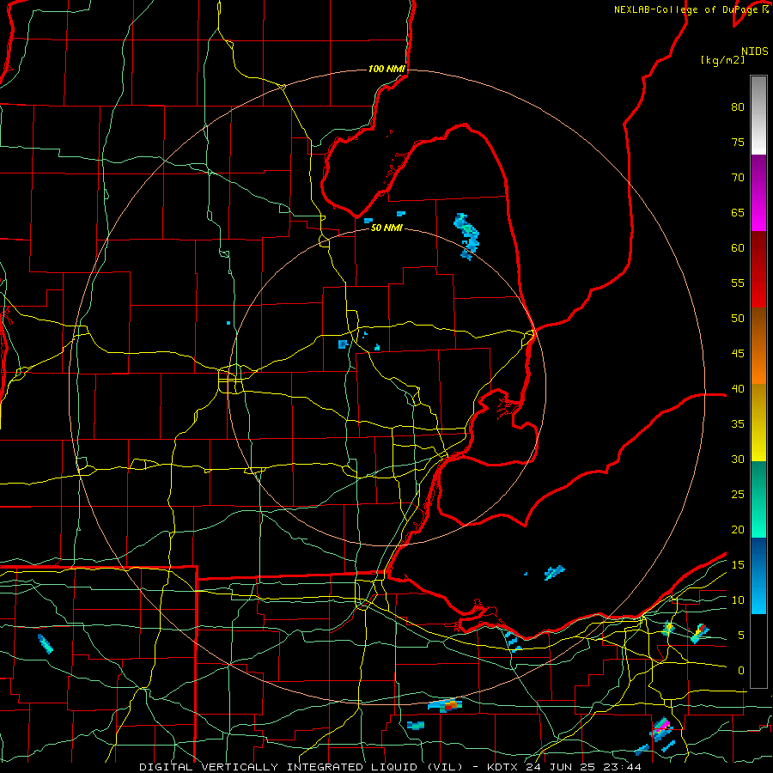The image size is (773, 773).
Task: Click the 45 value on the color scale
Action: 738,354
